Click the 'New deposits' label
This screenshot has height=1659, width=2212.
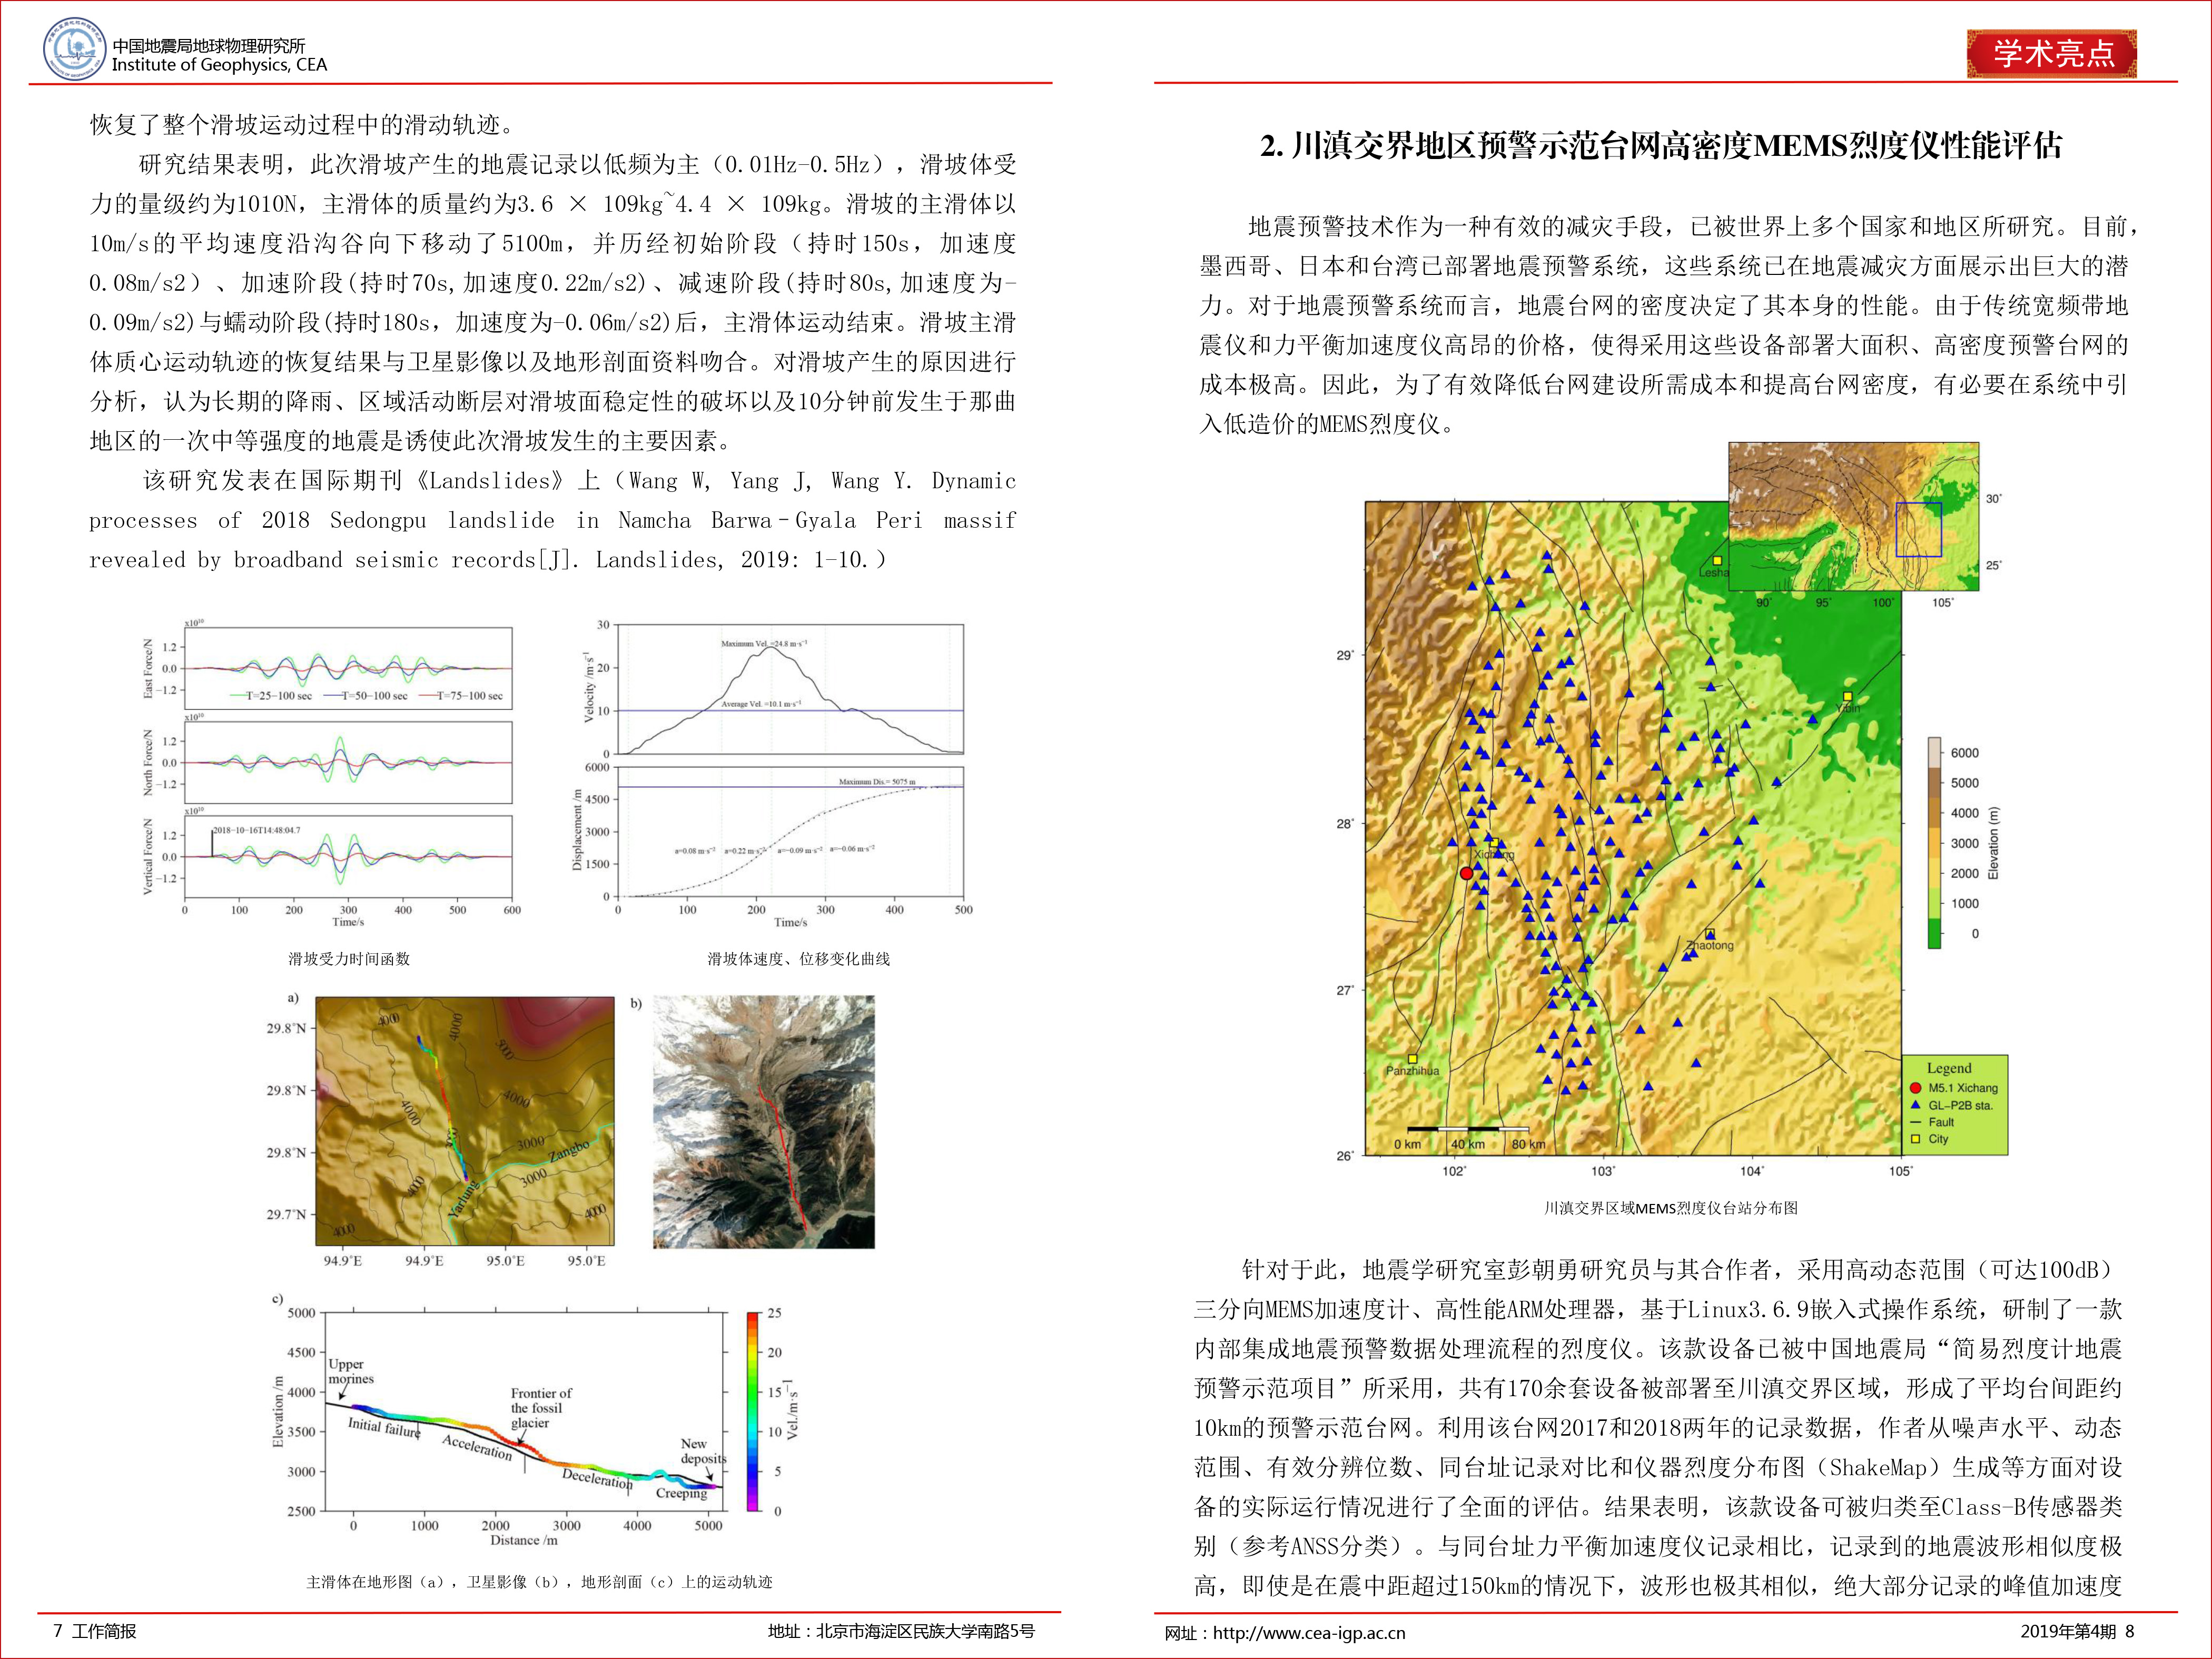(x=703, y=1451)
